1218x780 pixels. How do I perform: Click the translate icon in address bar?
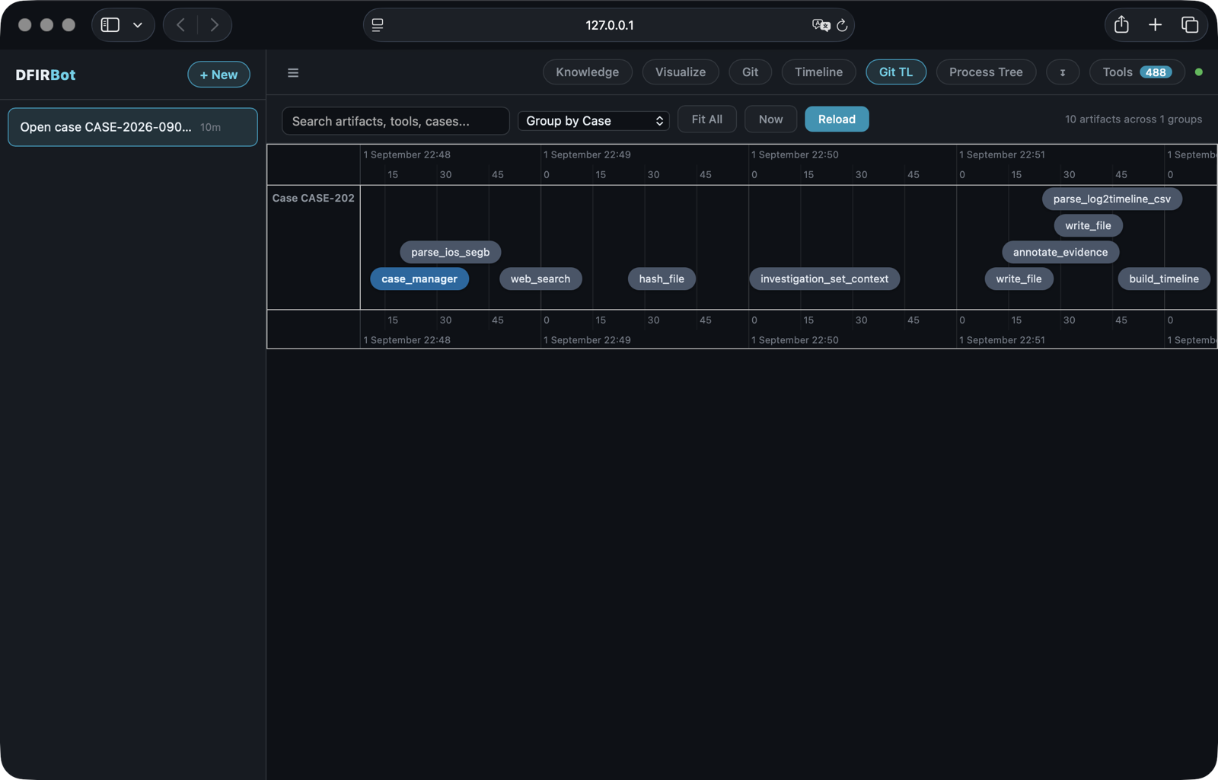821,25
